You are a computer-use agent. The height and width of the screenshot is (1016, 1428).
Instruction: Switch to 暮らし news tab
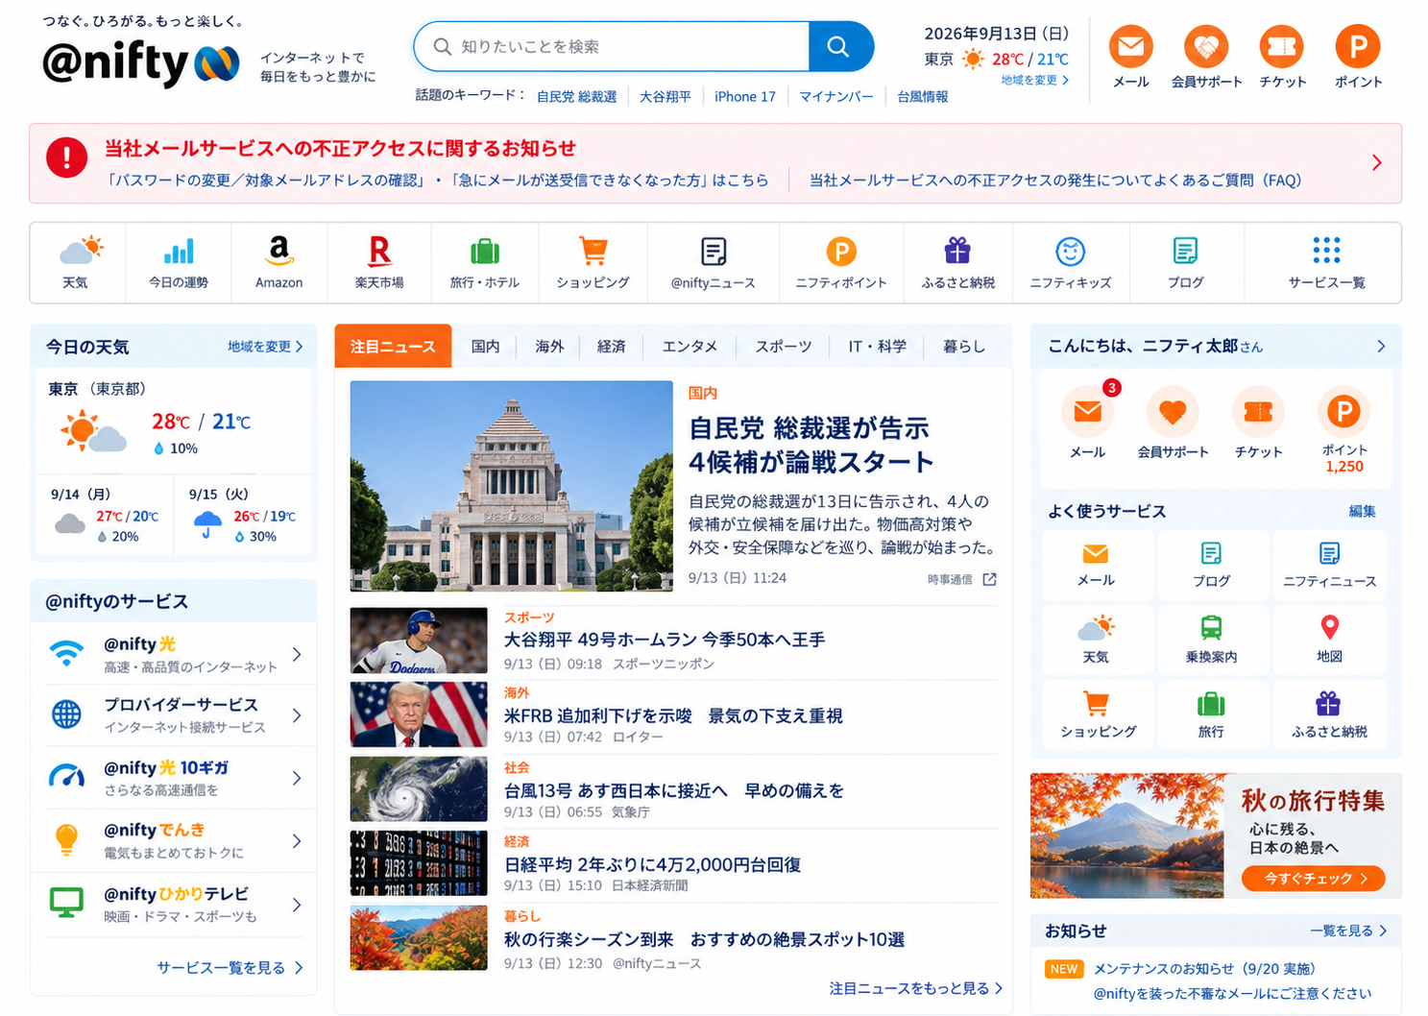[964, 347]
